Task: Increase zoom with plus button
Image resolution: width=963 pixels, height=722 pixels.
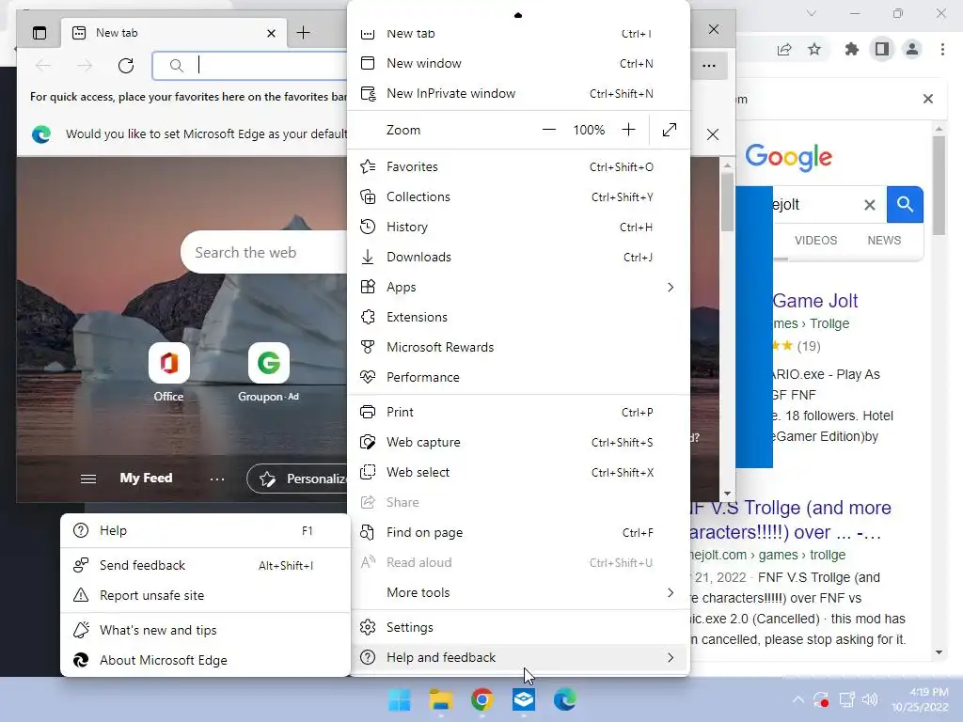Action: (628, 130)
